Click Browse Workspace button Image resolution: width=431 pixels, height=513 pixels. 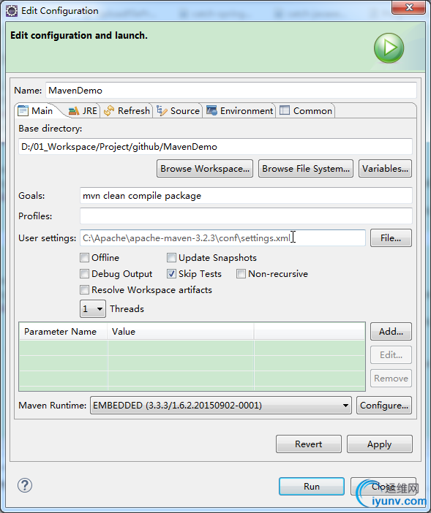tap(205, 169)
